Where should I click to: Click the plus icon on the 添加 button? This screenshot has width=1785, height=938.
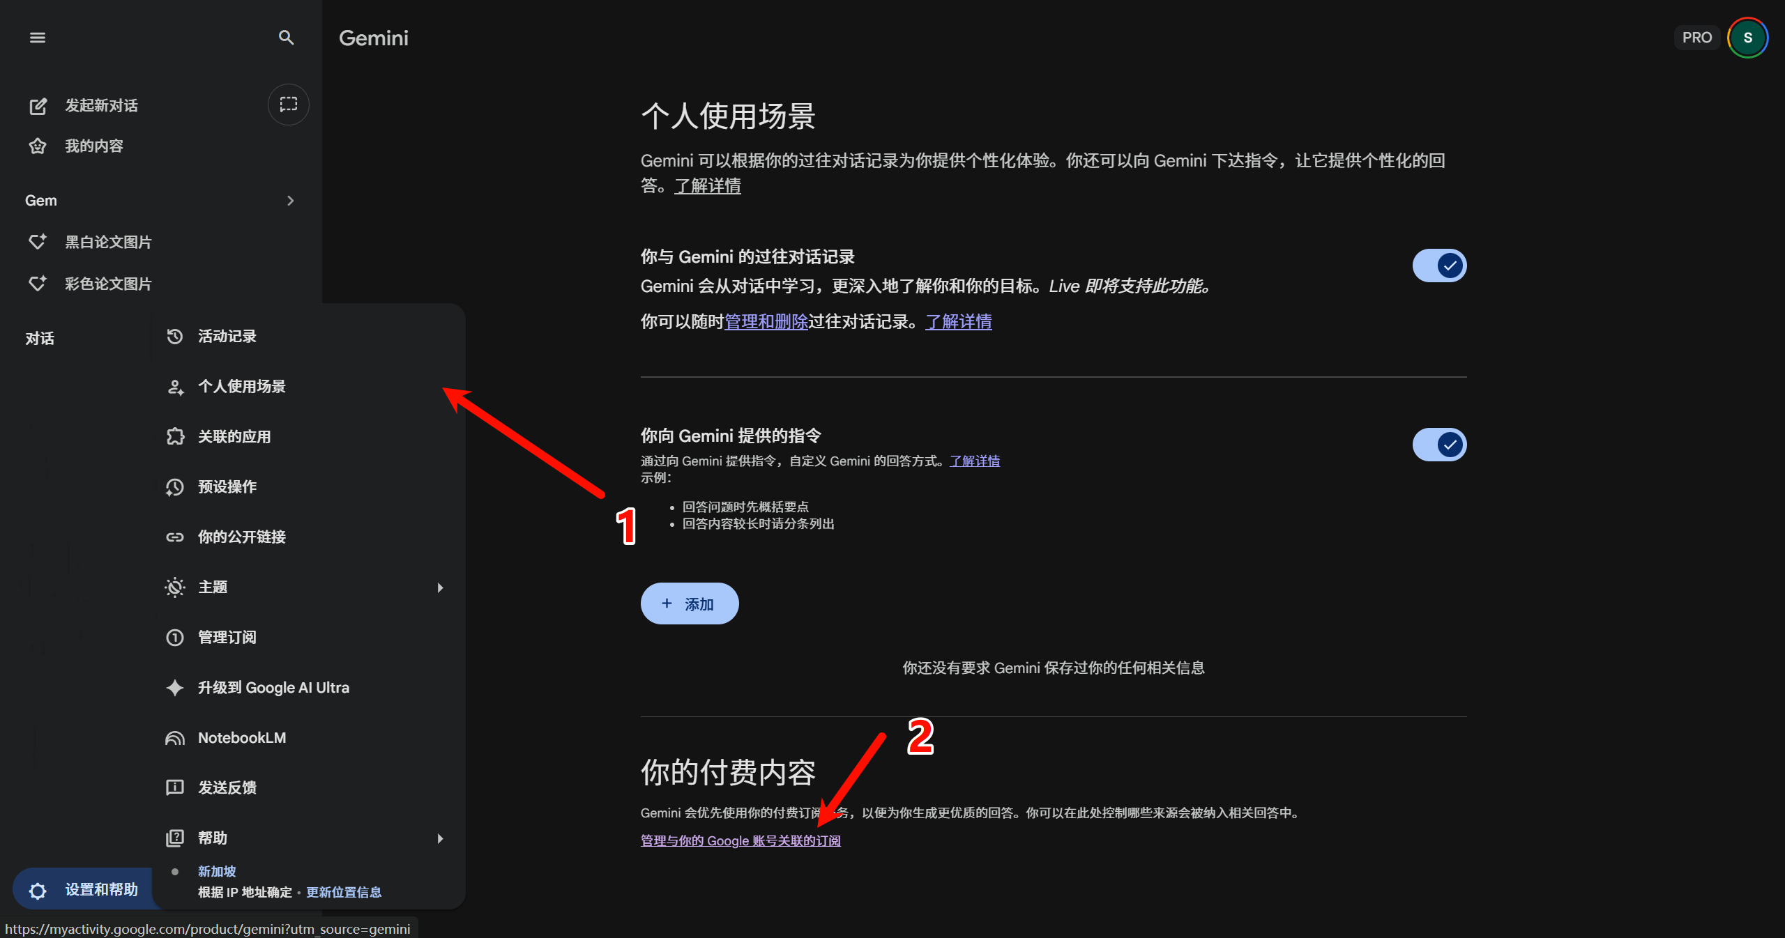667,603
